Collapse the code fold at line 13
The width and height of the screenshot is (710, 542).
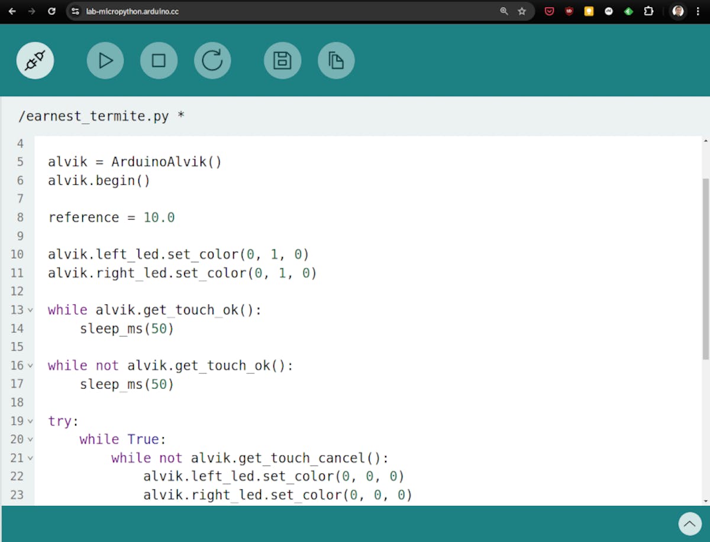[x=30, y=310]
